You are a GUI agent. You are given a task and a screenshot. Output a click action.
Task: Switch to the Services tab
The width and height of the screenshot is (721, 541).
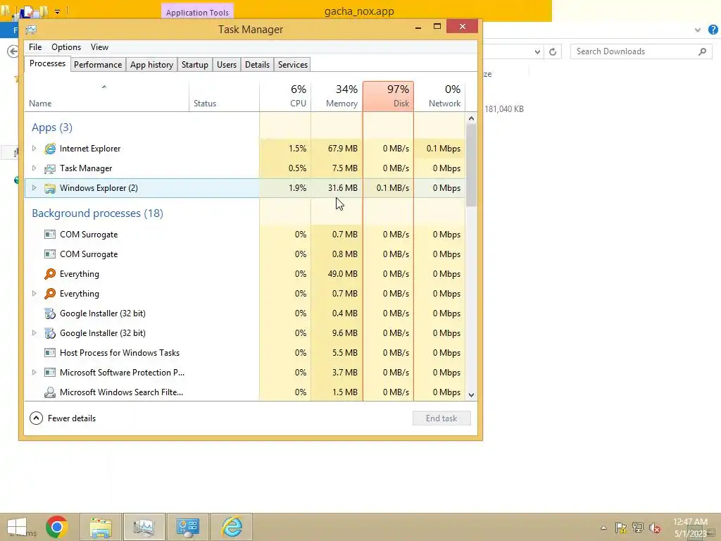(293, 65)
